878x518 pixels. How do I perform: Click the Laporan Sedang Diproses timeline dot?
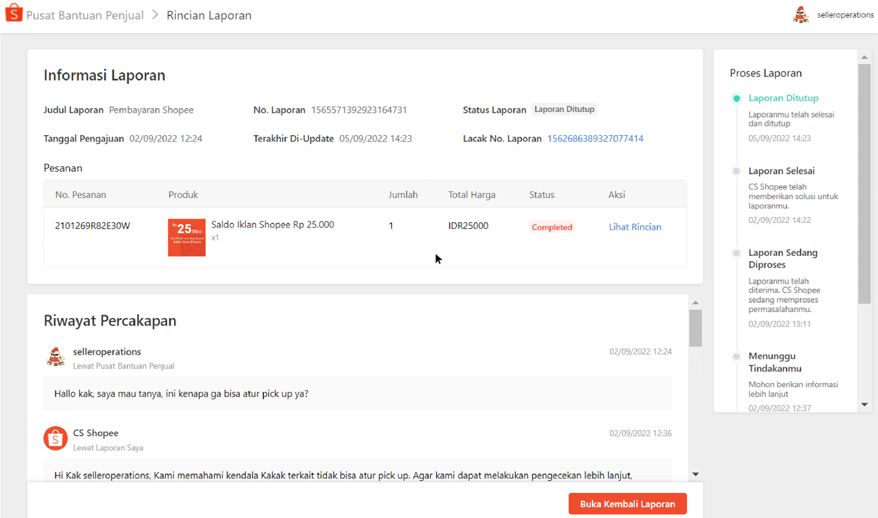pos(736,253)
